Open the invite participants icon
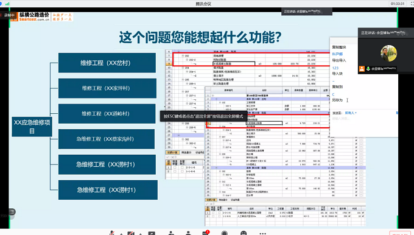 pyautogui.click(x=171, y=233)
